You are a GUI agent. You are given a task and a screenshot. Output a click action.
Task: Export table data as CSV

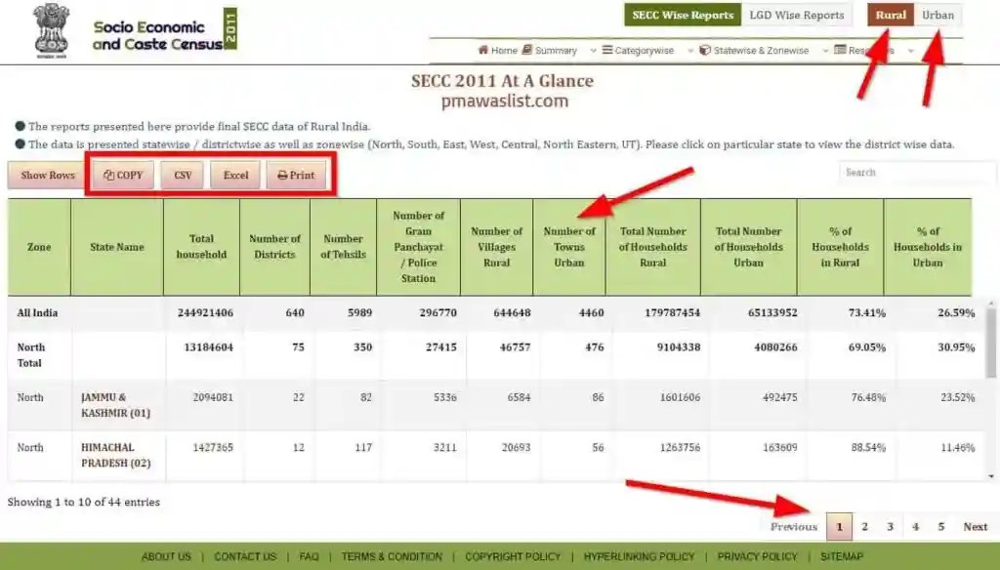(185, 174)
